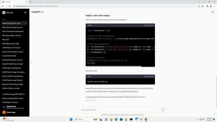Copy code from the python code block
The image size is (217, 122).
pyautogui.click(x=149, y=25)
